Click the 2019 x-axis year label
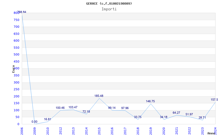The width and height of the screenshot is (218, 136). click(x=151, y=131)
